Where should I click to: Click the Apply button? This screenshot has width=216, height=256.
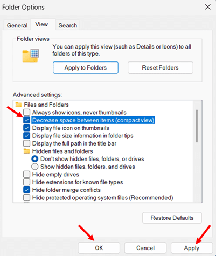click(192, 248)
